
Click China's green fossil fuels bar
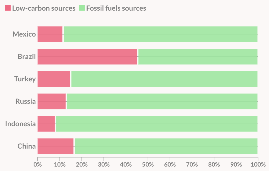pos(166,146)
